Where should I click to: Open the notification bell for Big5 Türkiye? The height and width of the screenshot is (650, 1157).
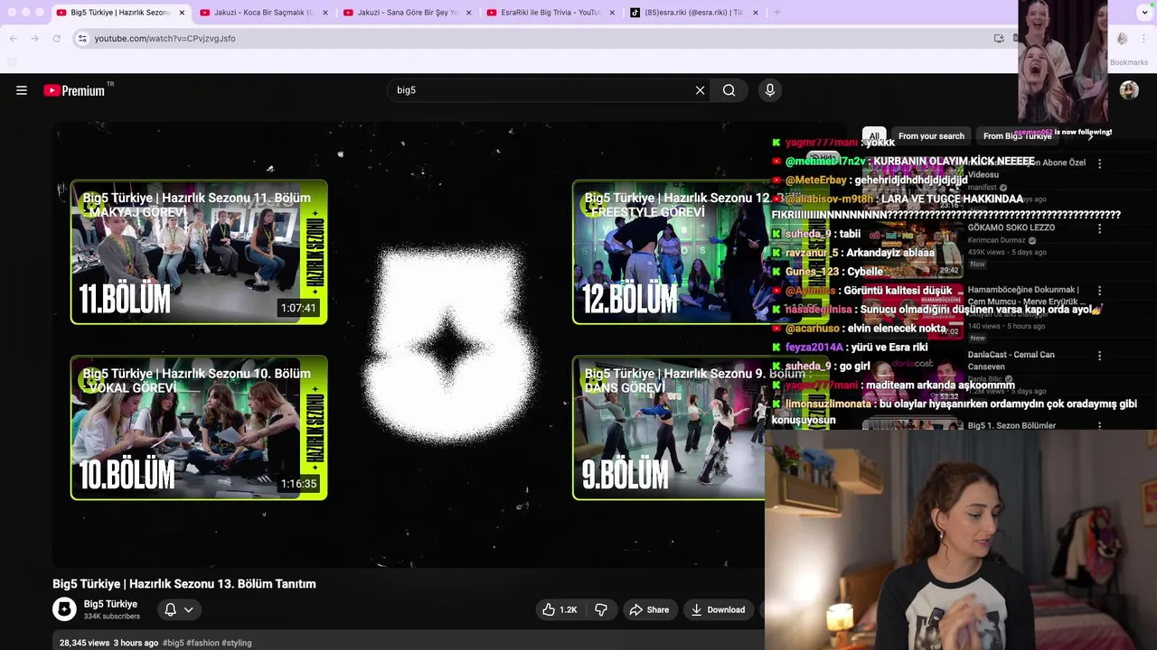click(x=170, y=609)
